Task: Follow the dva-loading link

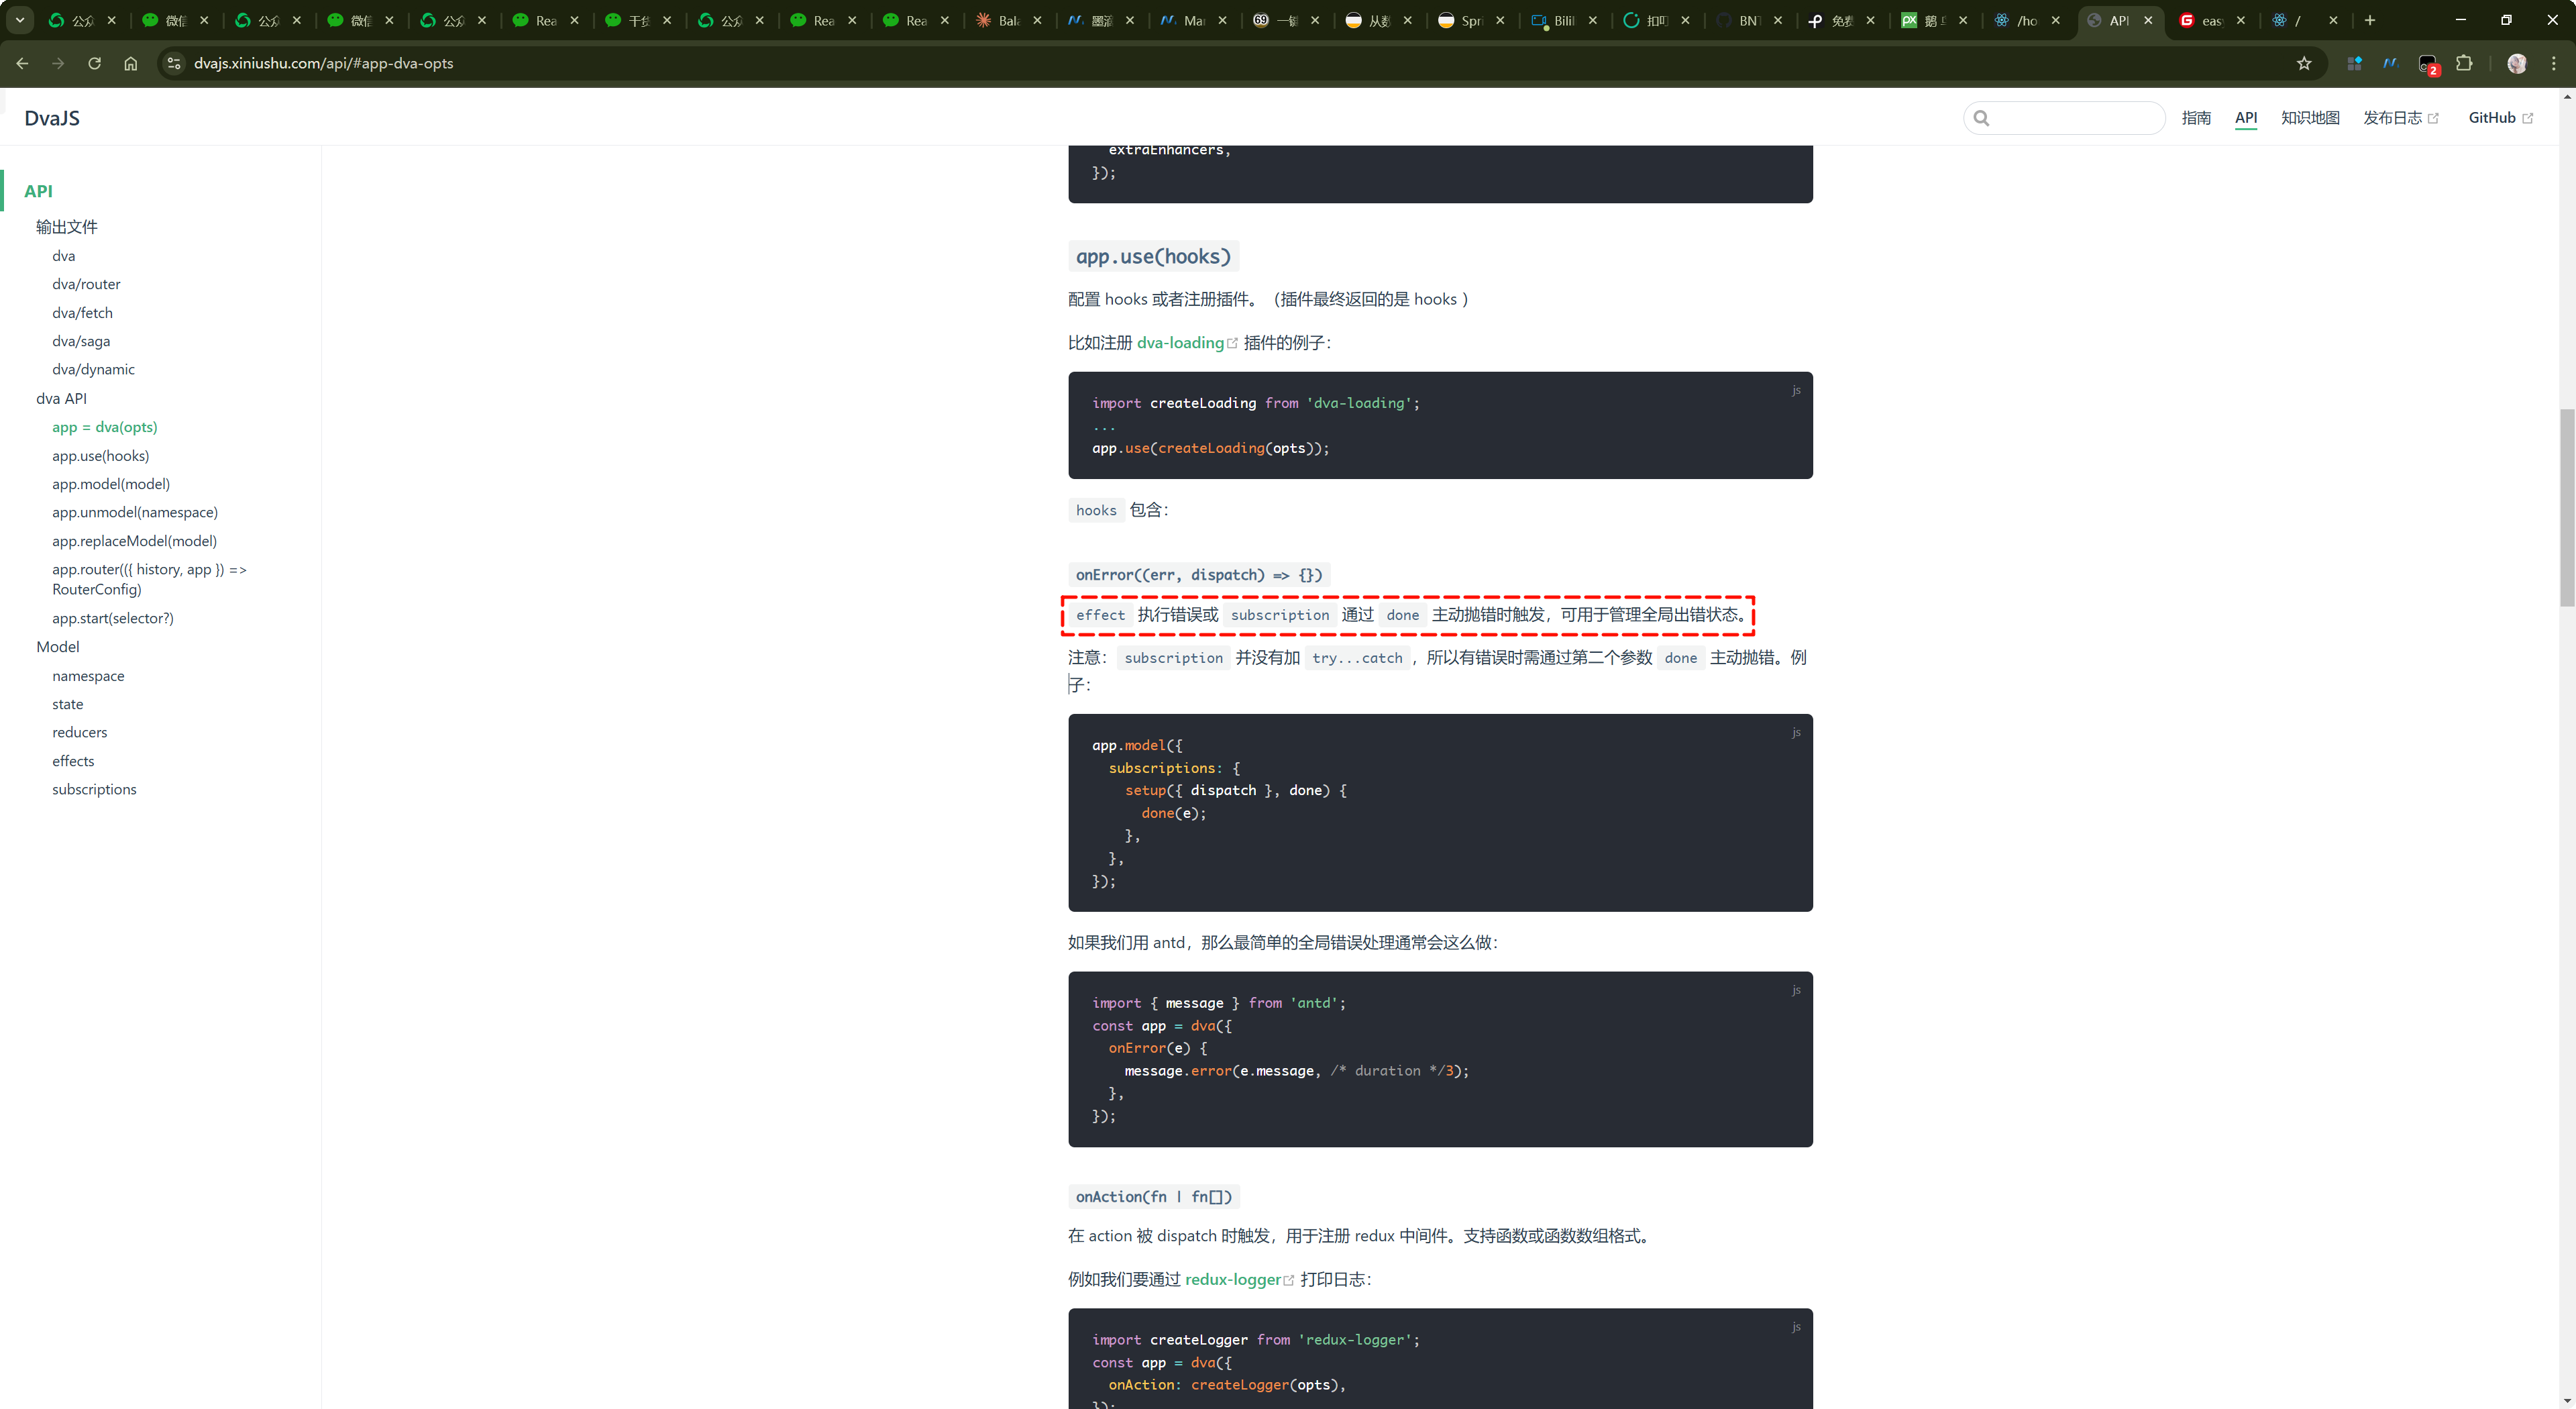Action: (x=1180, y=343)
